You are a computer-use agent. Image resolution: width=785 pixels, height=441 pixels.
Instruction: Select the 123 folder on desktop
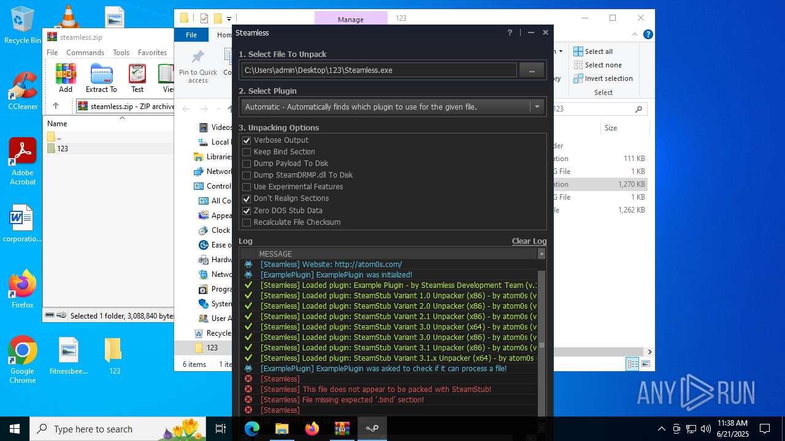point(115,355)
